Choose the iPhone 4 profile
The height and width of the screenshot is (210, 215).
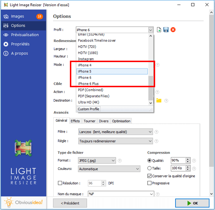[x=112, y=65]
